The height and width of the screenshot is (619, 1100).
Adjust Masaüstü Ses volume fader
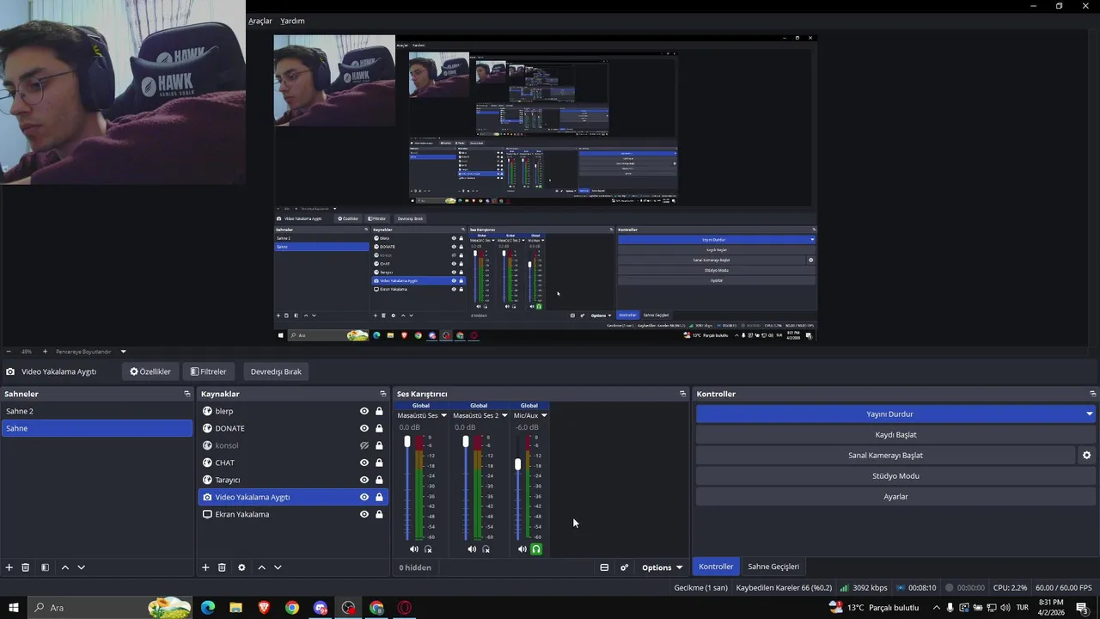(407, 442)
